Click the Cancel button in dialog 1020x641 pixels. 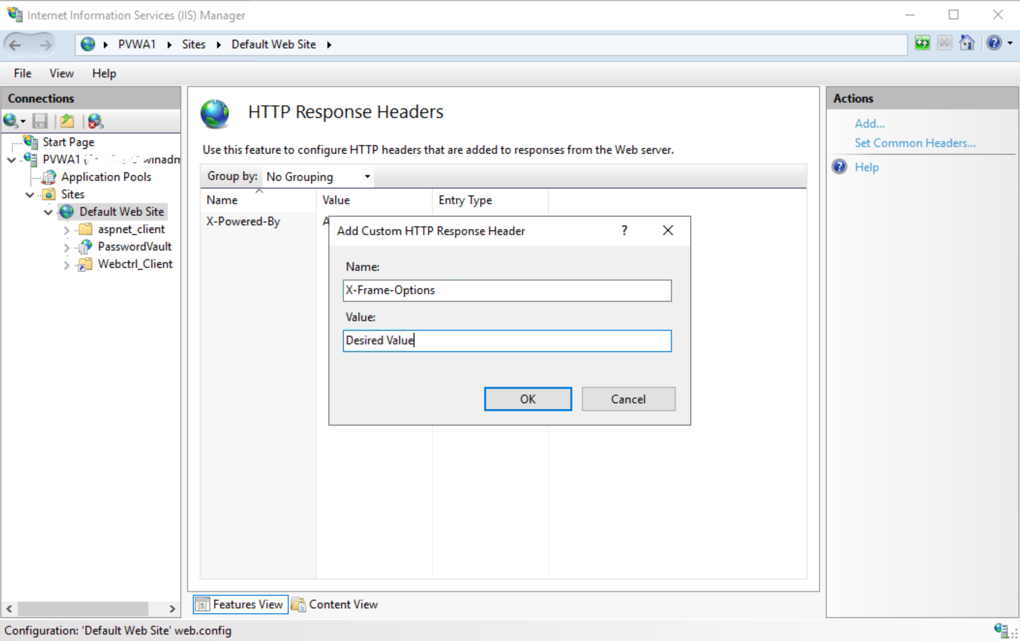click(628, 399)
